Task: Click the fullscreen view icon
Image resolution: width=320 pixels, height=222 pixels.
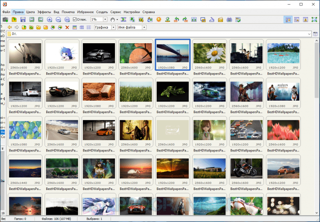Action: tap(314, 20)
